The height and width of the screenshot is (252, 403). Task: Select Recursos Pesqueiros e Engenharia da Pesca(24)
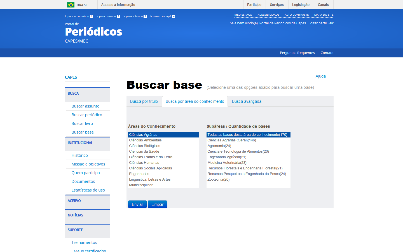coord(249,174)
